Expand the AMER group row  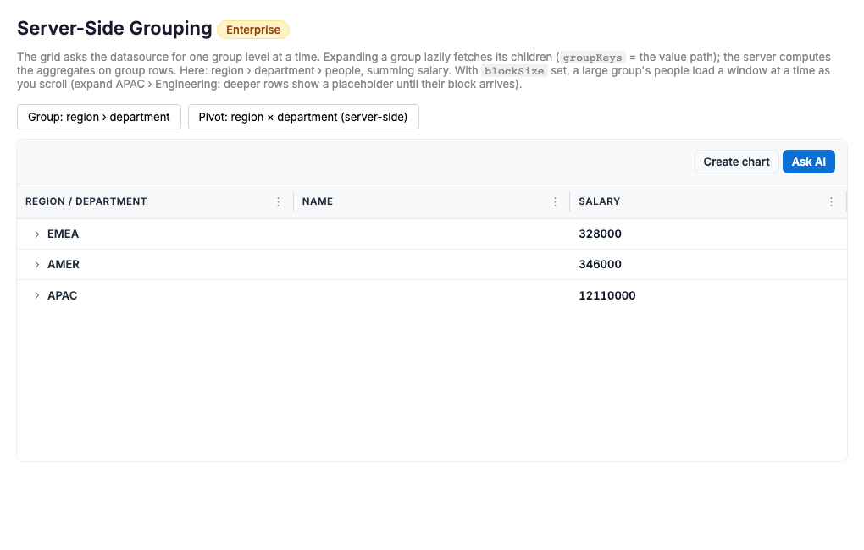(37, 265)
